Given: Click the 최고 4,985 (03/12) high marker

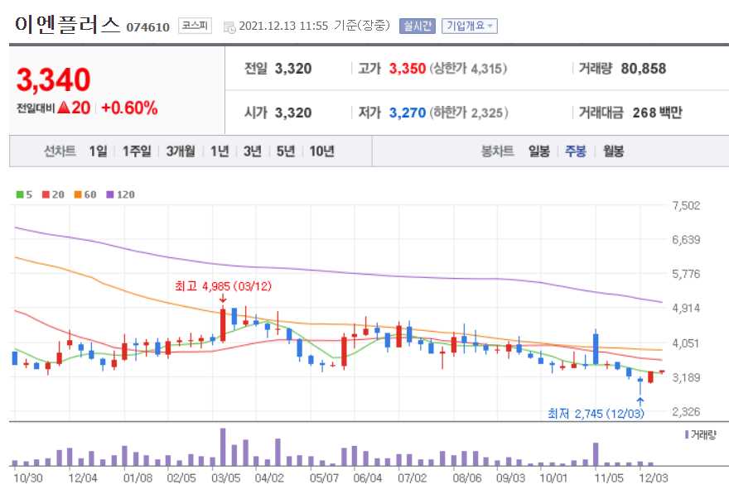Looking at the screenshot, I should (223, 285).
